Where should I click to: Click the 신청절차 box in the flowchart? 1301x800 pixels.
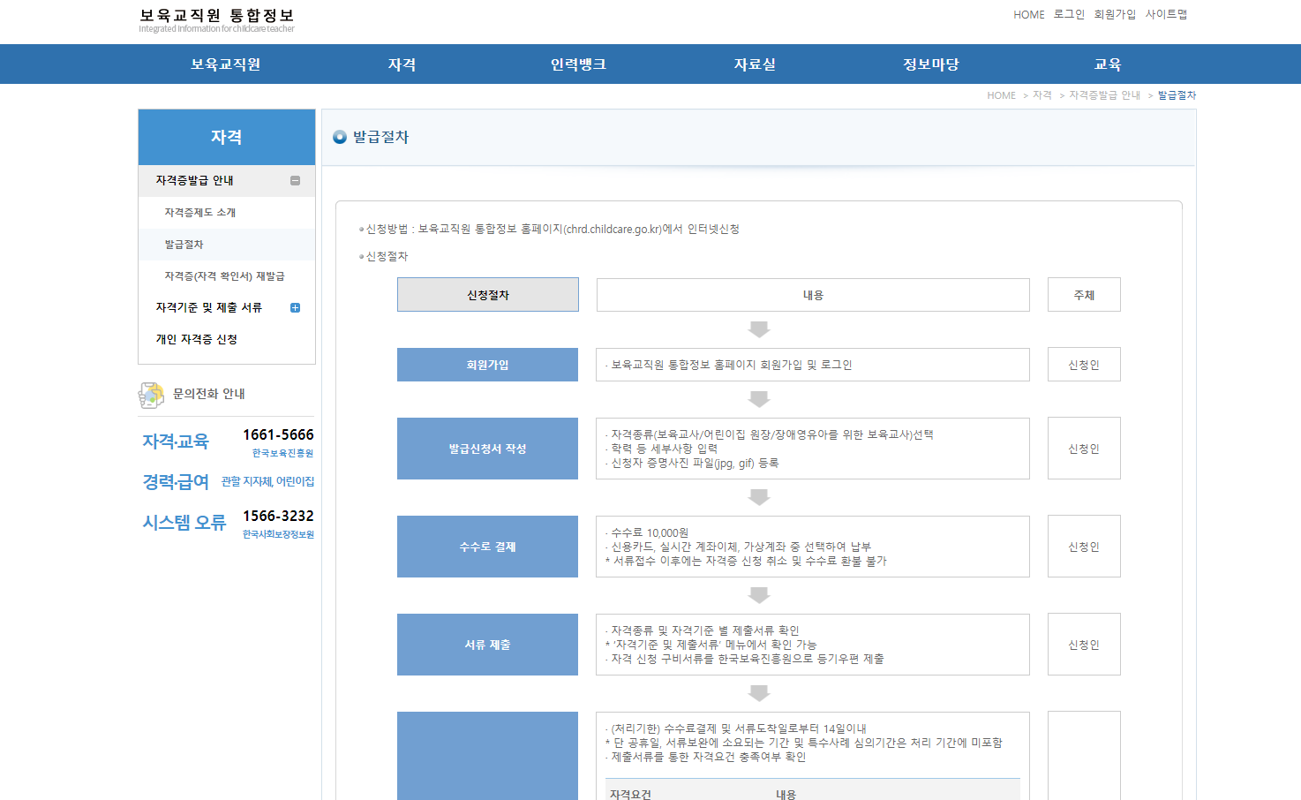[487, 294]
